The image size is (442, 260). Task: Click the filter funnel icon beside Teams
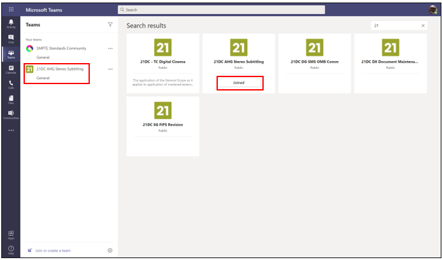[110, 24]
